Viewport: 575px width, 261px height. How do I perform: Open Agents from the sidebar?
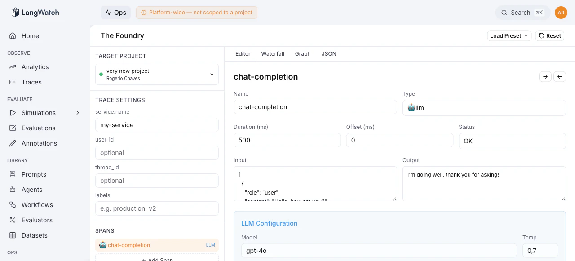point(32,189)
